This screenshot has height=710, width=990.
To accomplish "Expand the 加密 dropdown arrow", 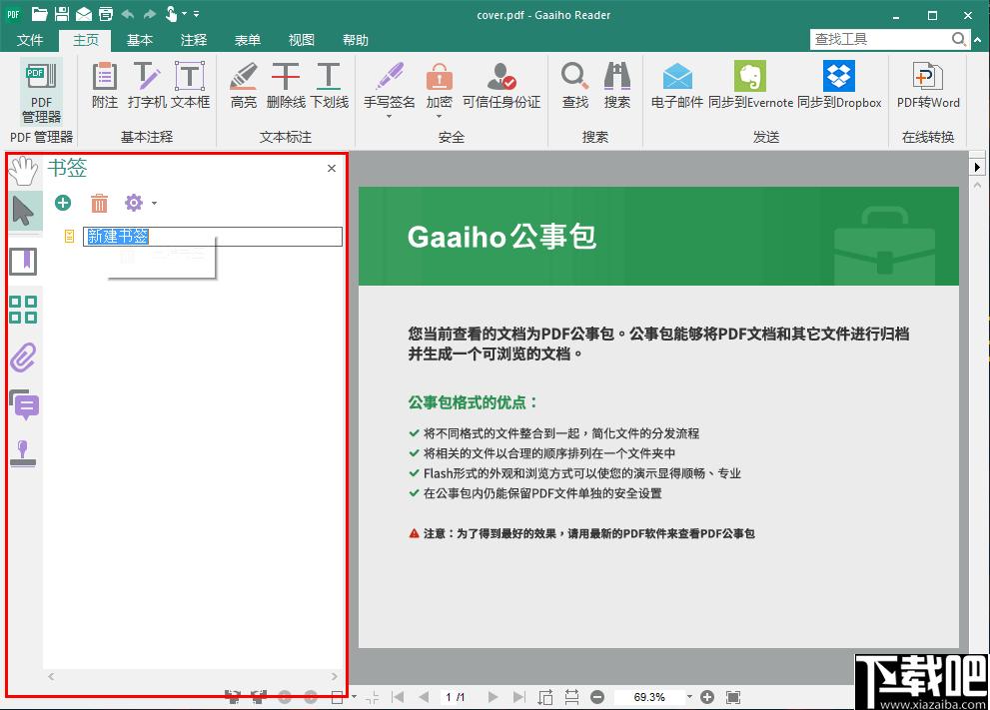I will point(439,116).
